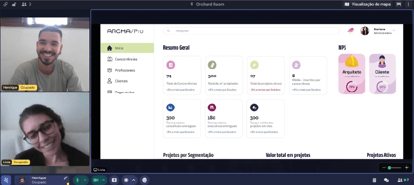Click the Ocupado status badge on Livia's video
Screen dimensions: 414x185
click(21, 162)
